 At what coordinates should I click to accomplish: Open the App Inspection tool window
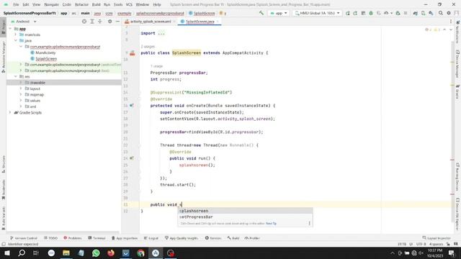125,238
